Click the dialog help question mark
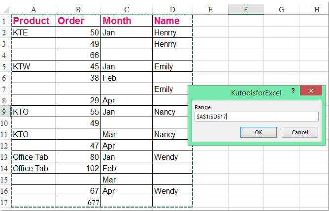Image resolution: width=329 pixels, height=211 pixels. tap(293, 91)
